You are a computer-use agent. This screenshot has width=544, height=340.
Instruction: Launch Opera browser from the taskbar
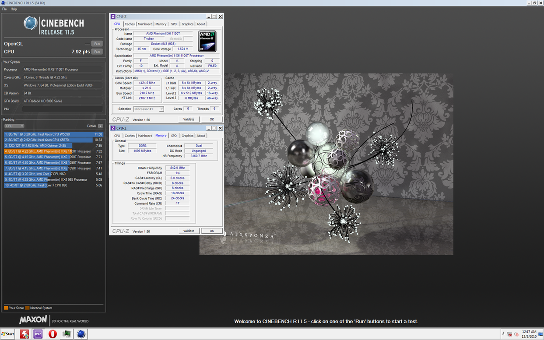click(x=53, y=334)
